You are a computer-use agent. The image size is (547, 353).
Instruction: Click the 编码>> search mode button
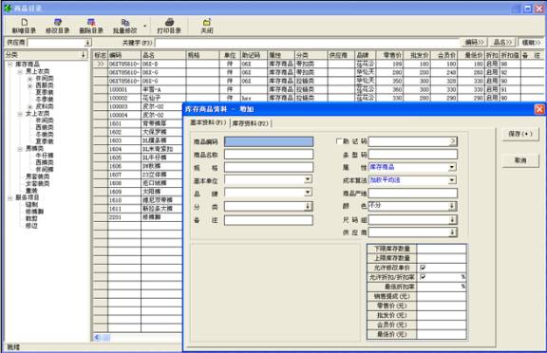(x=475, y=43)
